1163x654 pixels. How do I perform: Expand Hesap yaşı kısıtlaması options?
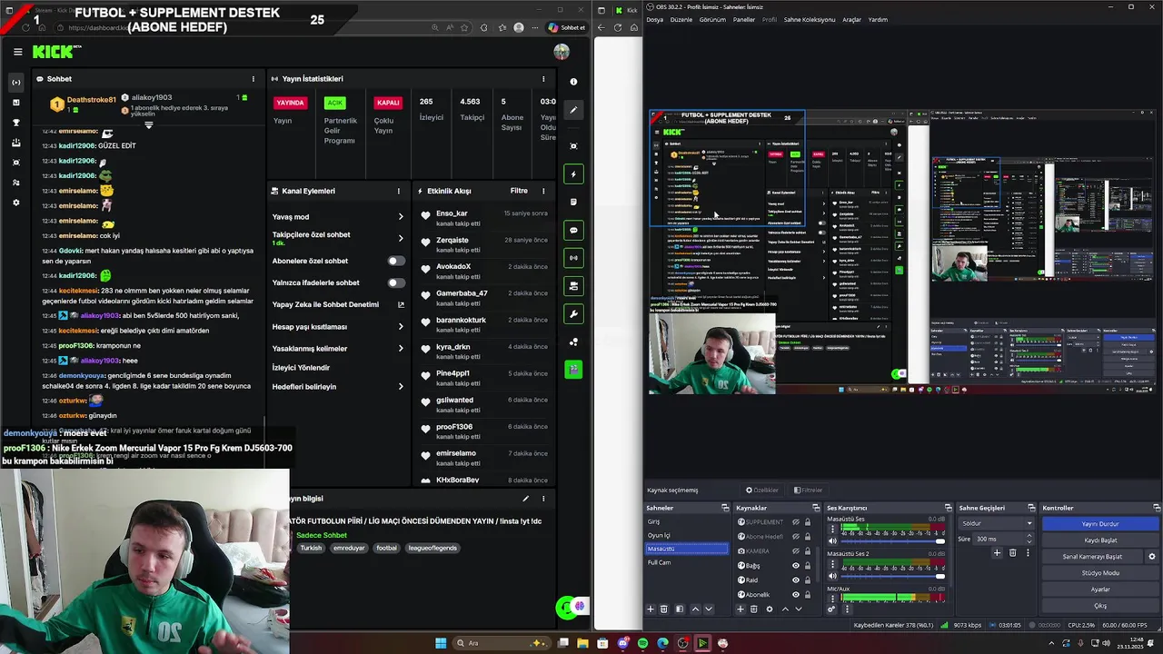tap(401, 327)
